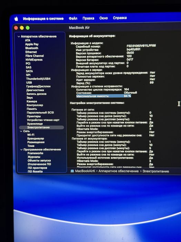This screenshot has height=242, width=181.
Task: Collapse the Программное обеспечение section
Action: (21, 150)
